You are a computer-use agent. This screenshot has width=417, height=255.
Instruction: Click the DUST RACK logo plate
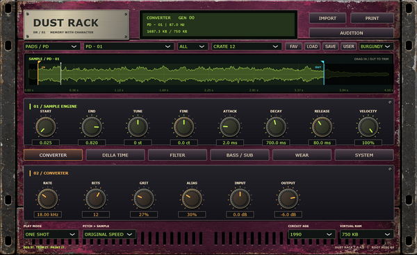pyautogui.click(x=76, y=25)
